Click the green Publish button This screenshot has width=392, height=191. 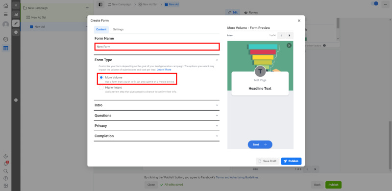pyautogui.click(x=333, y=185)
